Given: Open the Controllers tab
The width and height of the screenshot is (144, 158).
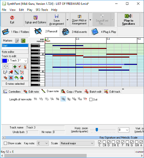Looking at the screenshot, I should [x=12, y=91].
